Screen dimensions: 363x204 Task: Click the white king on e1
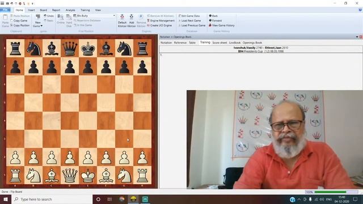[88, 175]
